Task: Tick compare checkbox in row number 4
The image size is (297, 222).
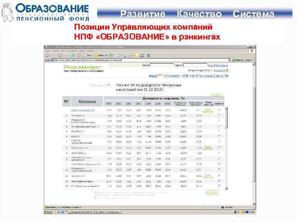Action: [x=219, y=127]
